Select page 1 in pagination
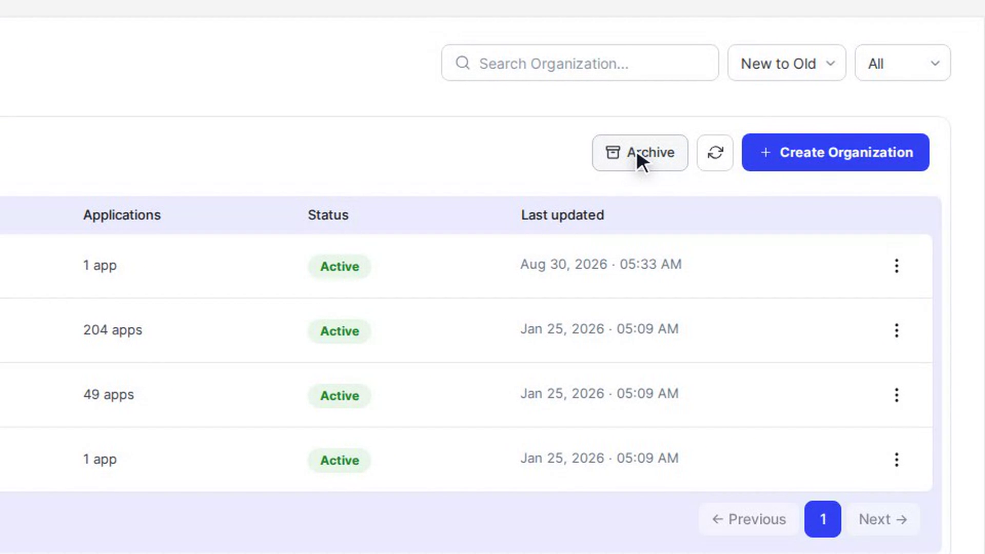Viewport: 985px width, 554px height. (822, 519)
